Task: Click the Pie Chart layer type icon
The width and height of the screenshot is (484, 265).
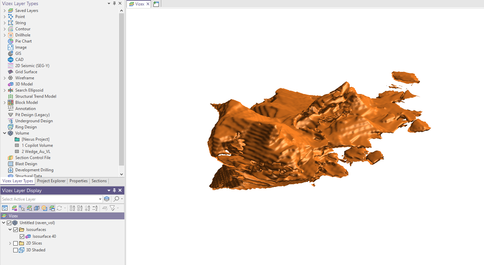Action: [11, 41]
